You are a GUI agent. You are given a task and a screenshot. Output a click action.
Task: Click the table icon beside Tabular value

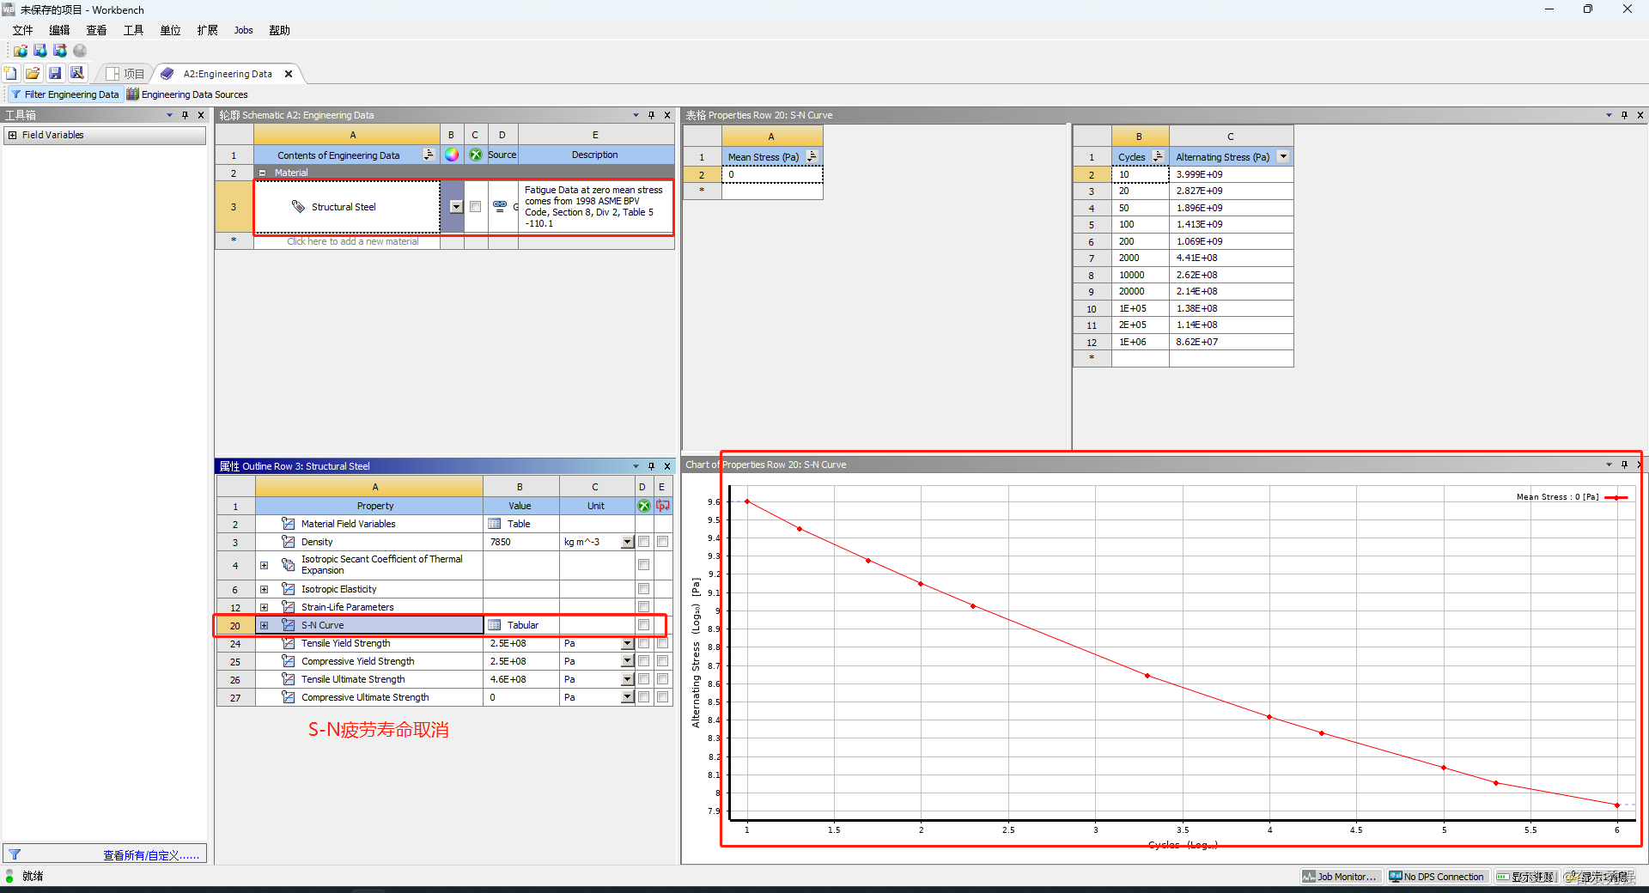point(495,625)
